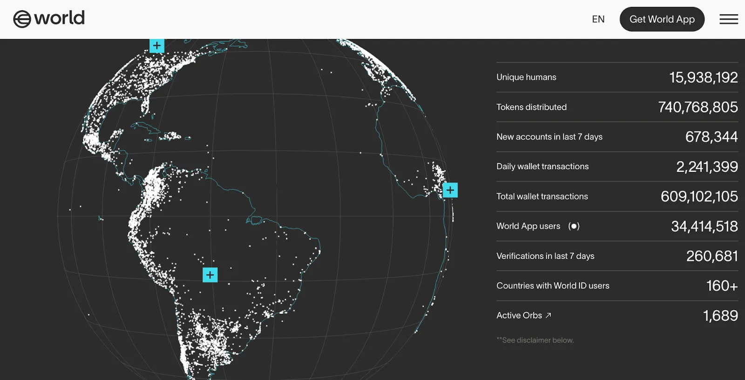Click the plus marker over North America
745x380 pixels.
tap(157, 46)
